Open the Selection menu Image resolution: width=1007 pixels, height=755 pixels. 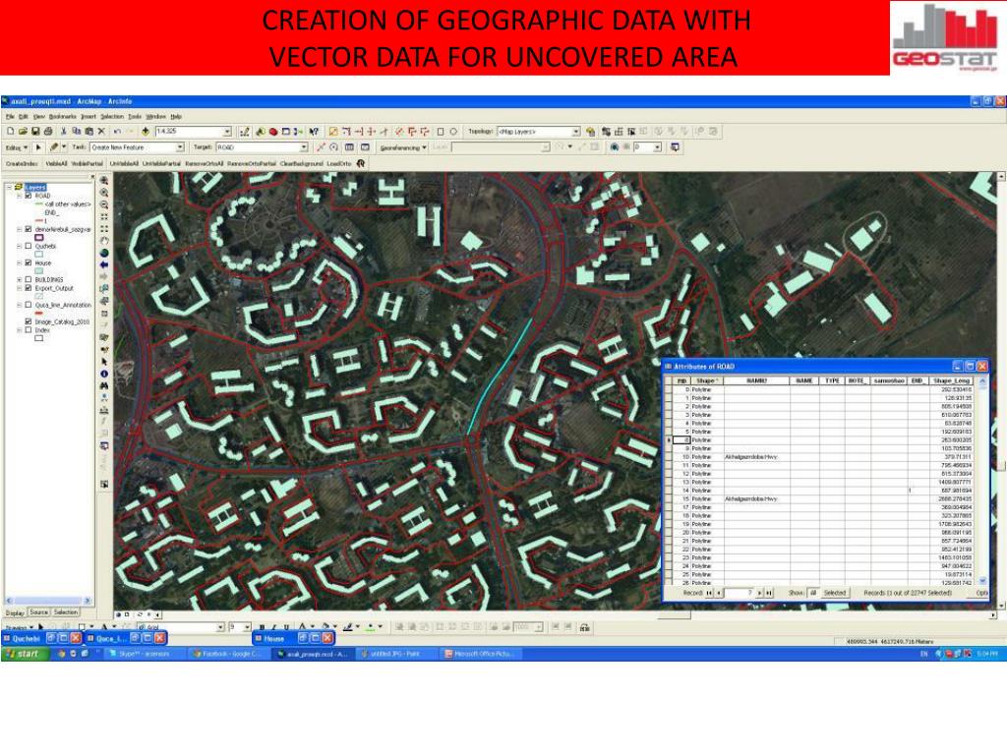tap(111, 116)
